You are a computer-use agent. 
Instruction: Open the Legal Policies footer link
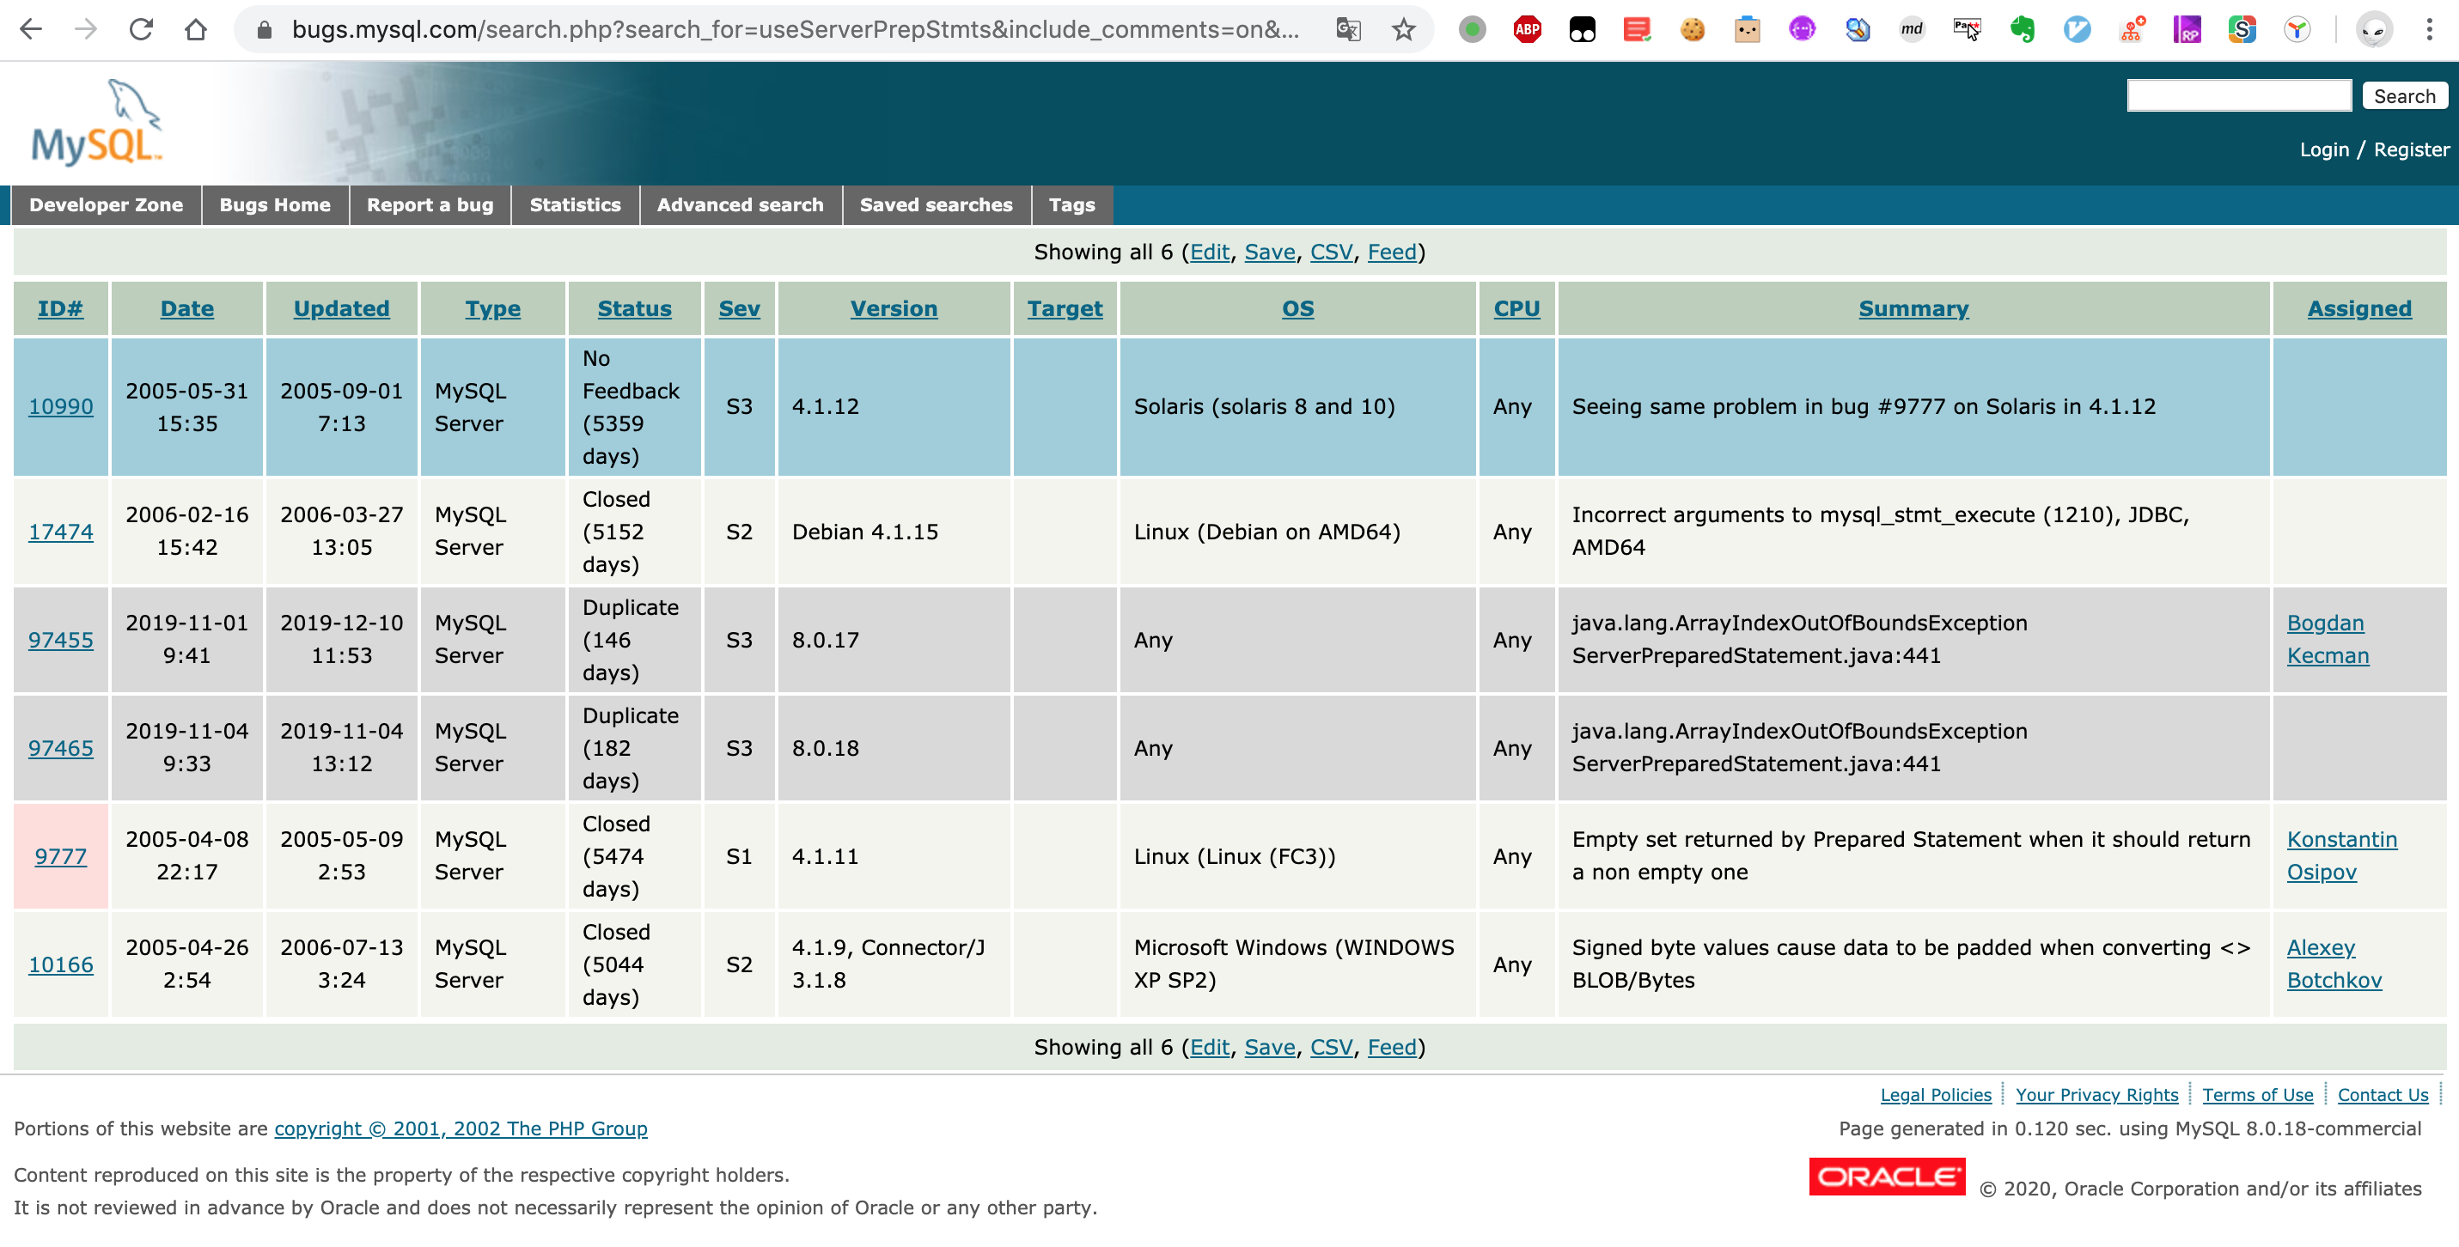click(x=1935, y=1094)
